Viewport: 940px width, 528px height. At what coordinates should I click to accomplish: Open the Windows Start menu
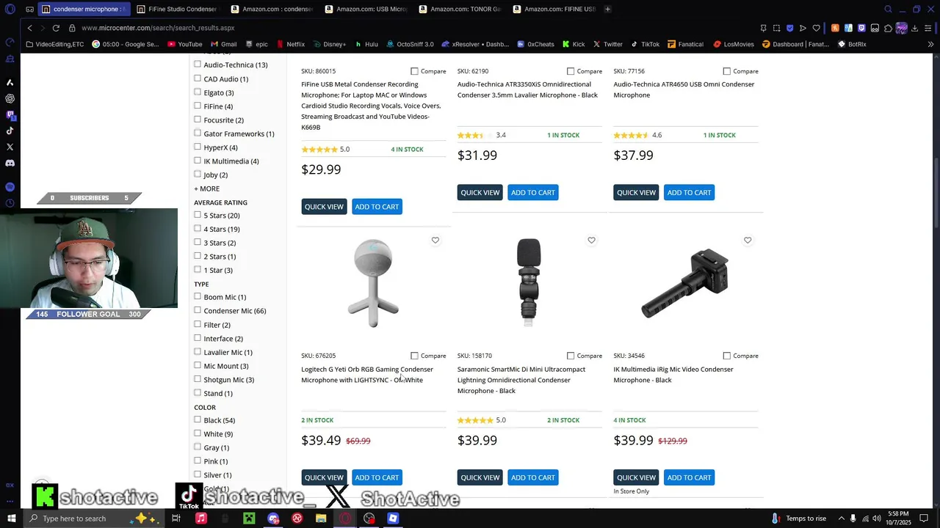click(x=11, y=518)
